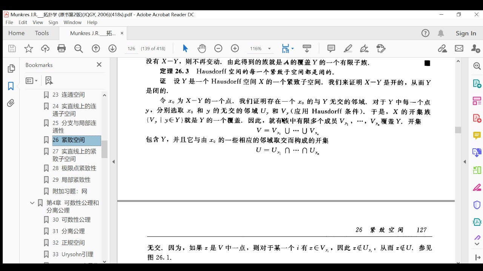Click the document vertical scrollbar thumb
Screen dimensions: 483x271
click(x=458, y=130)
